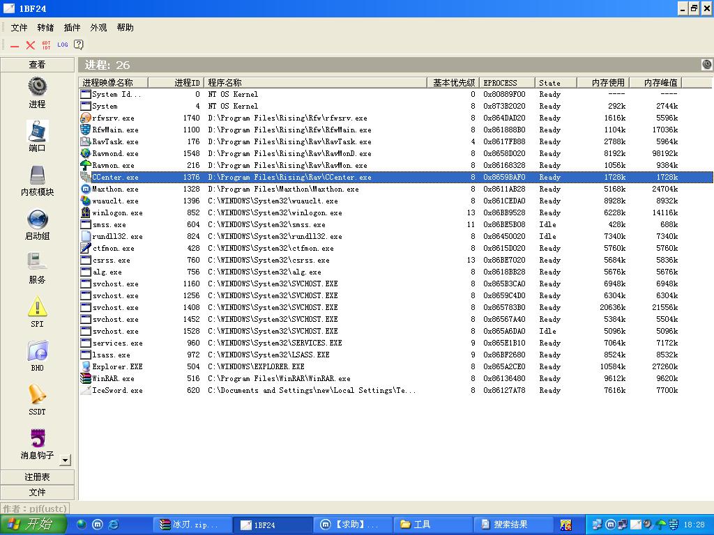This screenshot has width=714, height=535.
Task: Switch to the 注册表 sidebar tab
Action: [x=38, y=476]
